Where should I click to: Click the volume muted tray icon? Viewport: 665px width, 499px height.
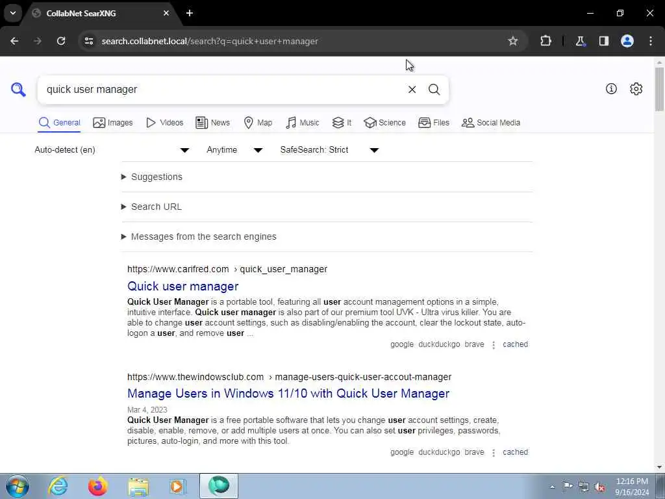click(599, 487)
